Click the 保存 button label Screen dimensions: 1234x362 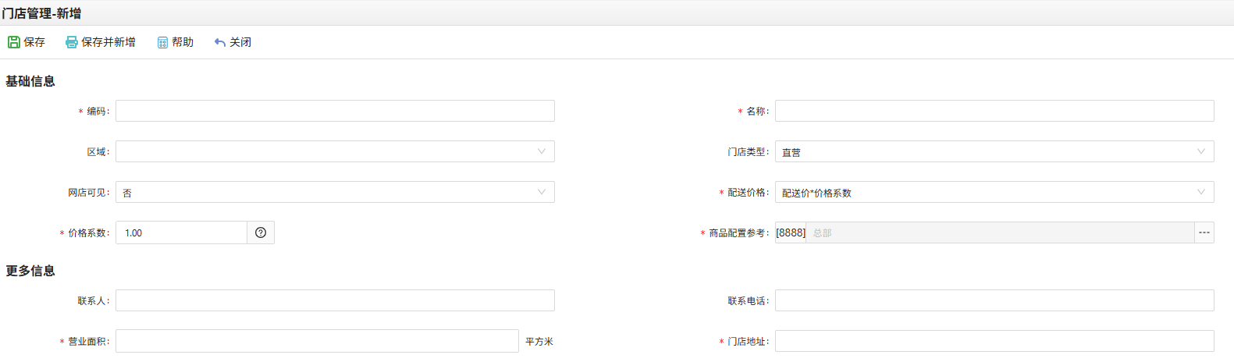(x=34, y=42)
